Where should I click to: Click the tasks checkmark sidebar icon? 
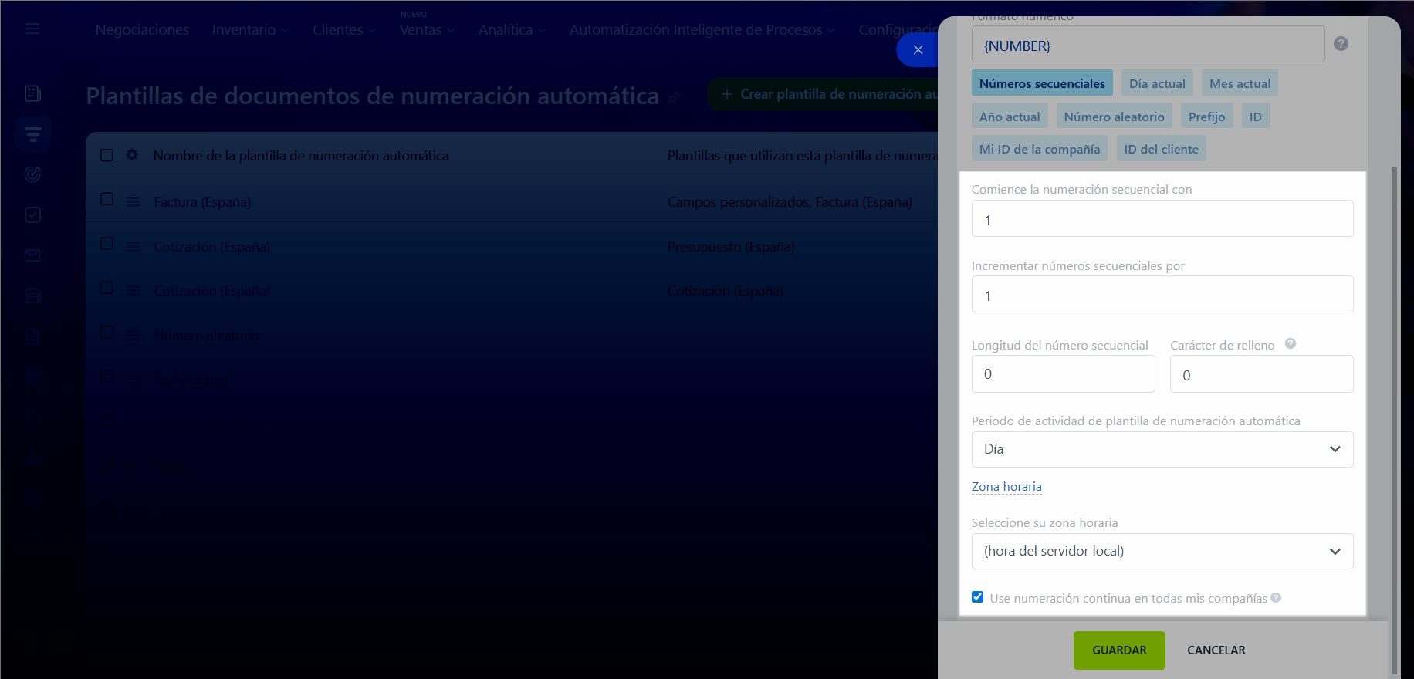32,215
